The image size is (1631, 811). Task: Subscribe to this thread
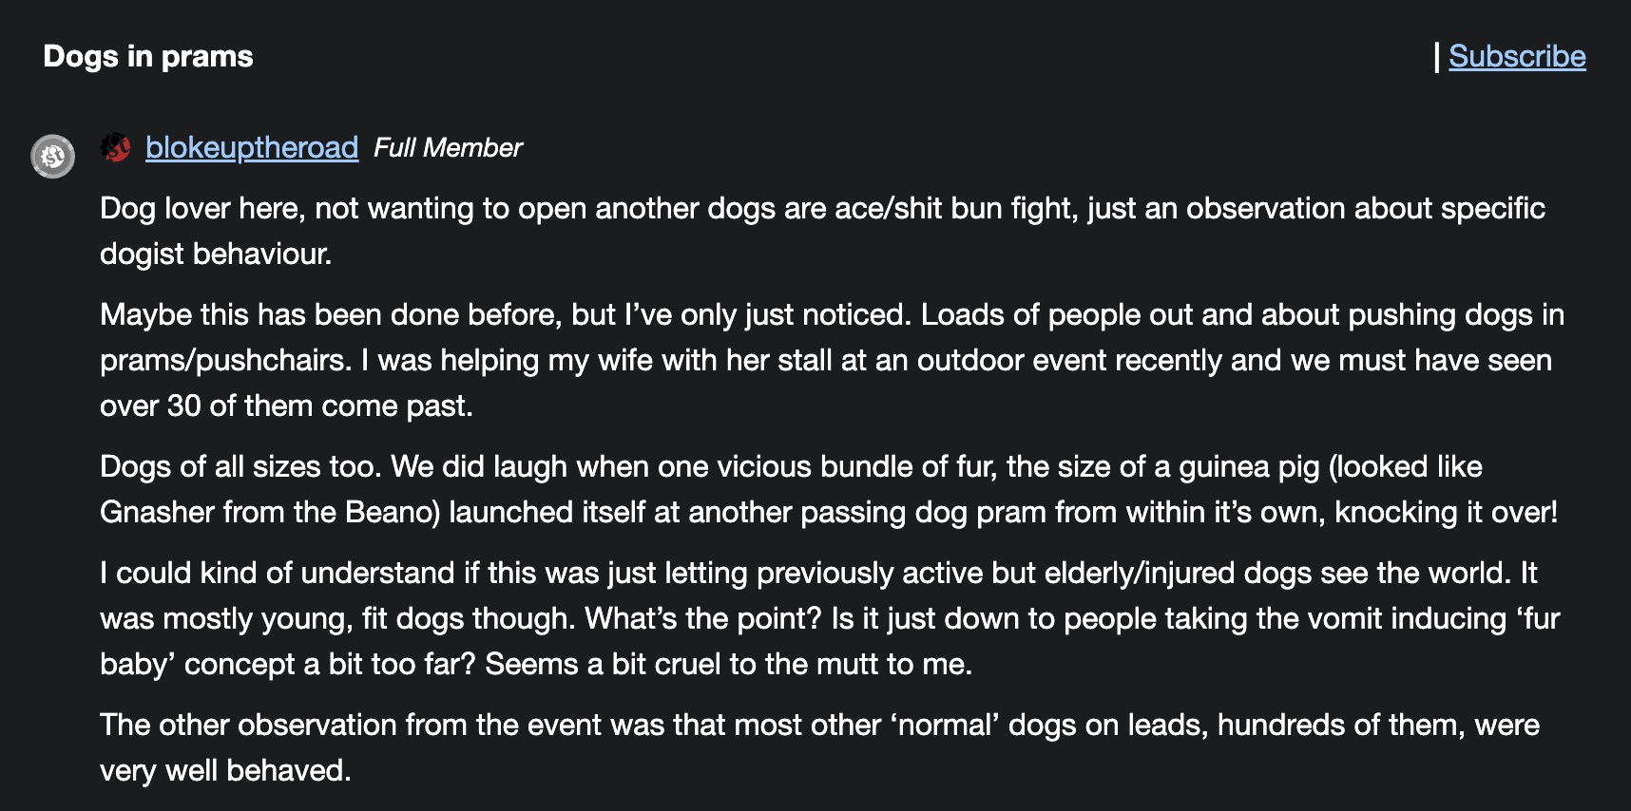coord(1517,56)
